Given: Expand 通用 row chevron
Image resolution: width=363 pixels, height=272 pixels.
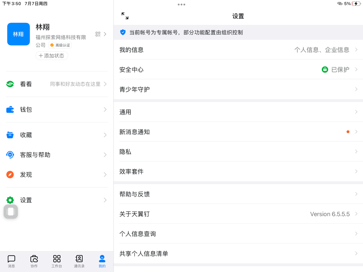Looking at the screenshot, I should pos(356,112).
